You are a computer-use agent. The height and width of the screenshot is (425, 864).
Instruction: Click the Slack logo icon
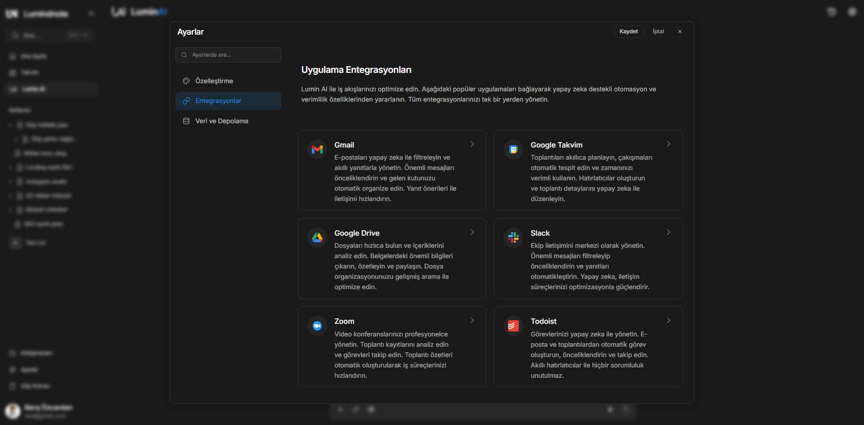(x=513, y=237)
